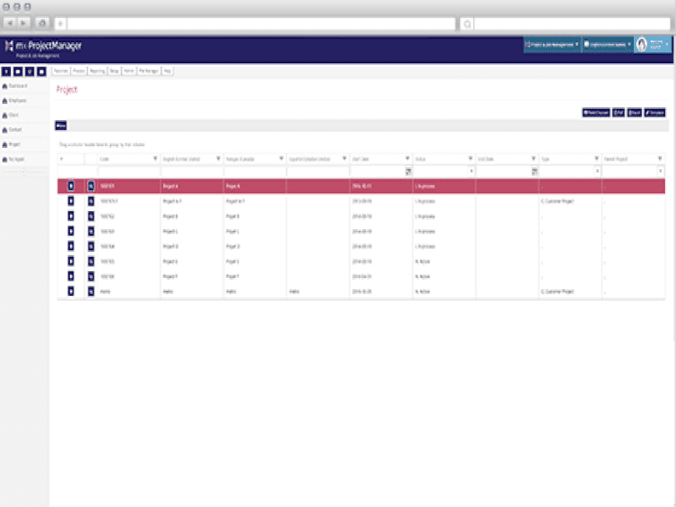This screenshot has height=507, width=676.
Task: Open the date picker in the End Date filter
Action: pyautogui.click(x=534, y=171)
